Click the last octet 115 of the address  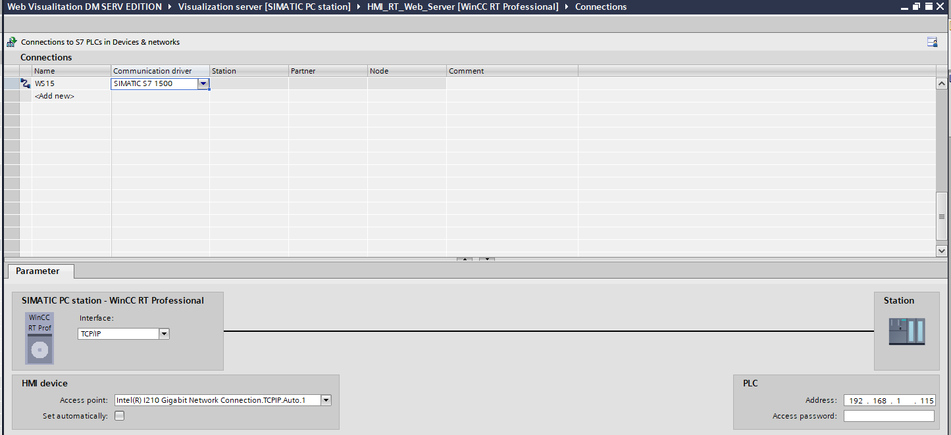pos(927,401)
